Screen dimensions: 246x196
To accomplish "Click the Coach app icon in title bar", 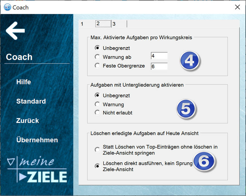I will [7, 7].
